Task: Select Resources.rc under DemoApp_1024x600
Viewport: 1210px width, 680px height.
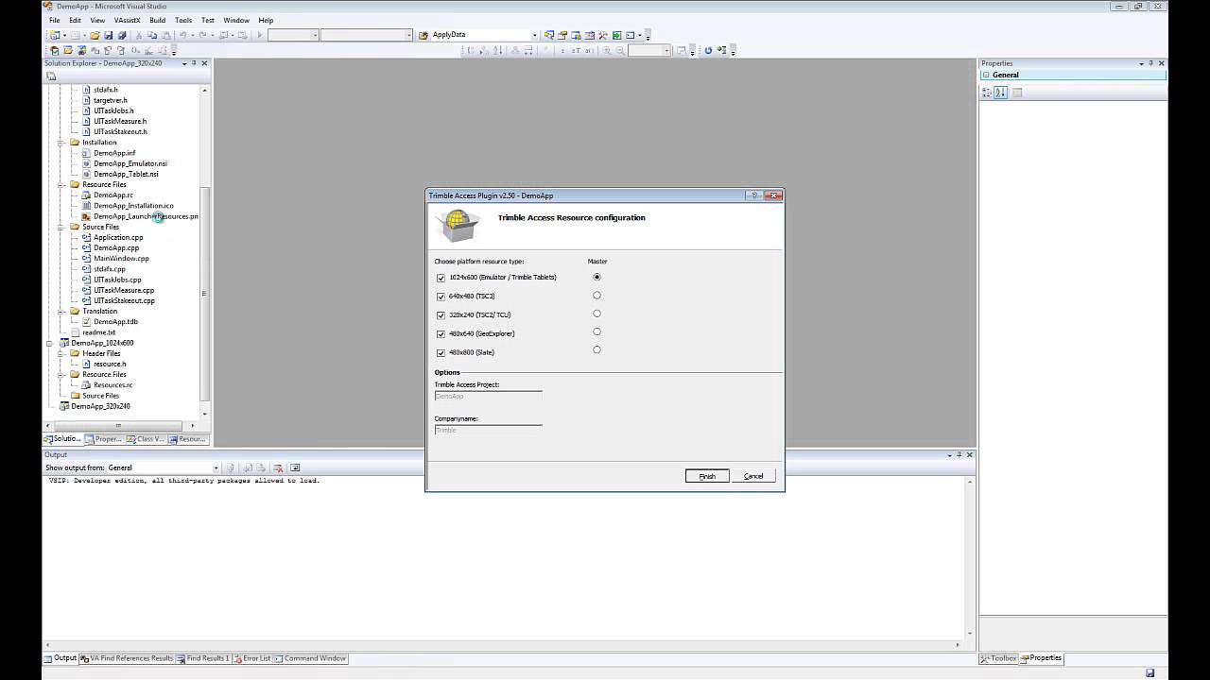Action: click(x=112, y=385)
